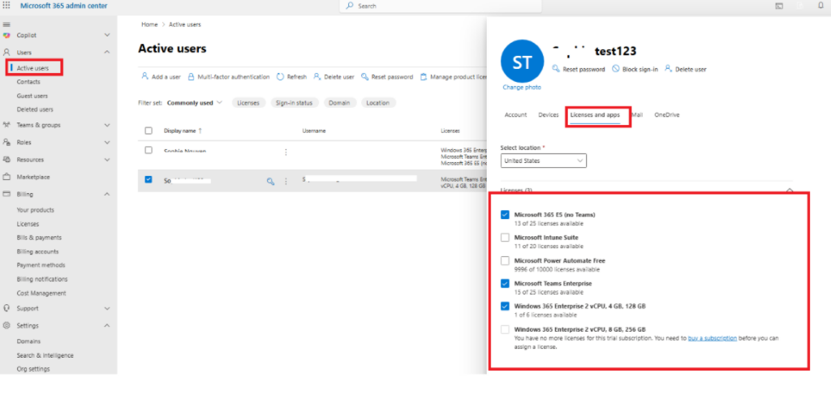The image size is (831, 395).
Task: Open more actions dots for selected user row
Action: [x=286, y=181]
